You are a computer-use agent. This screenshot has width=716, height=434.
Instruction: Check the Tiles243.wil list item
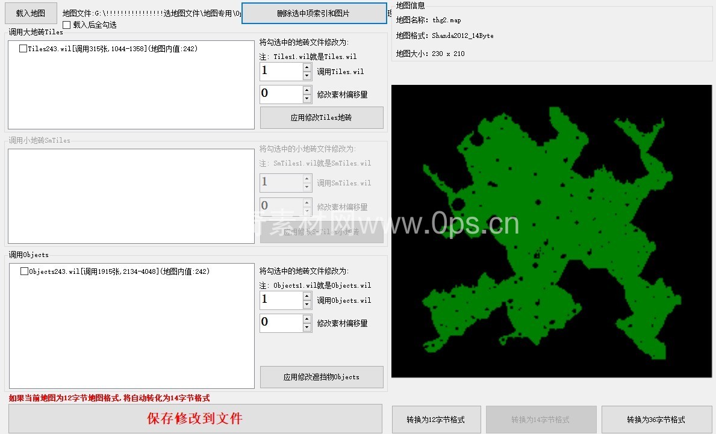coord(23,49)
